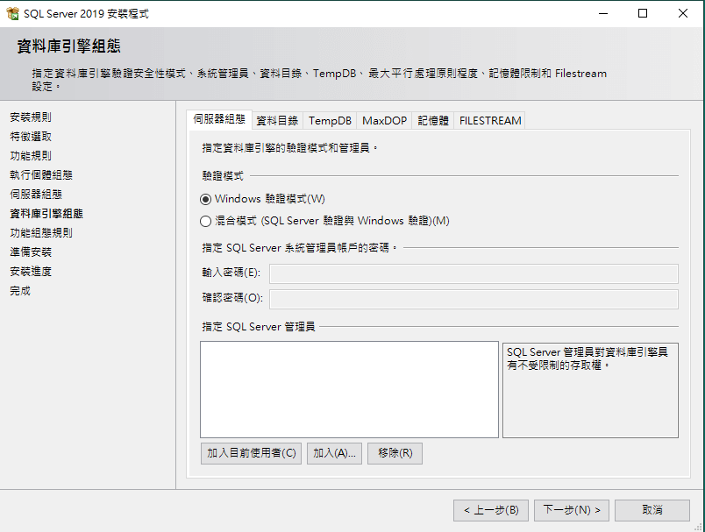
Task: Click 加入目前使用者 button
Action: tap(252, 453)
